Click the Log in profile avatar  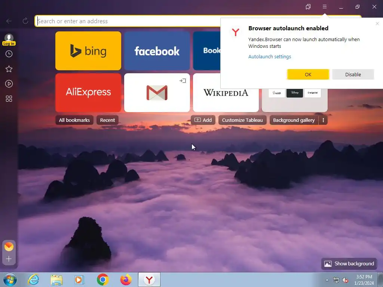9,40
